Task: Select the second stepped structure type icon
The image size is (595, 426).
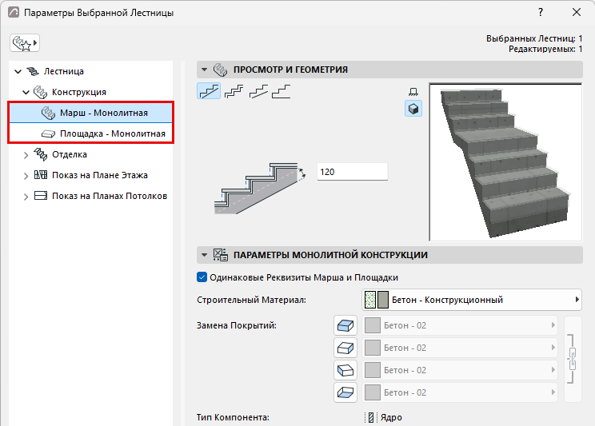Action: 234,91
